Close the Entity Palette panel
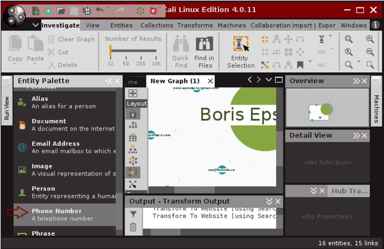Screen dimensions: 384x249 [x=117, y=81]
